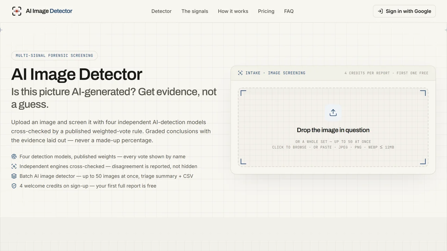Go to The signals section
447x251 pixels.
[195, 11]
